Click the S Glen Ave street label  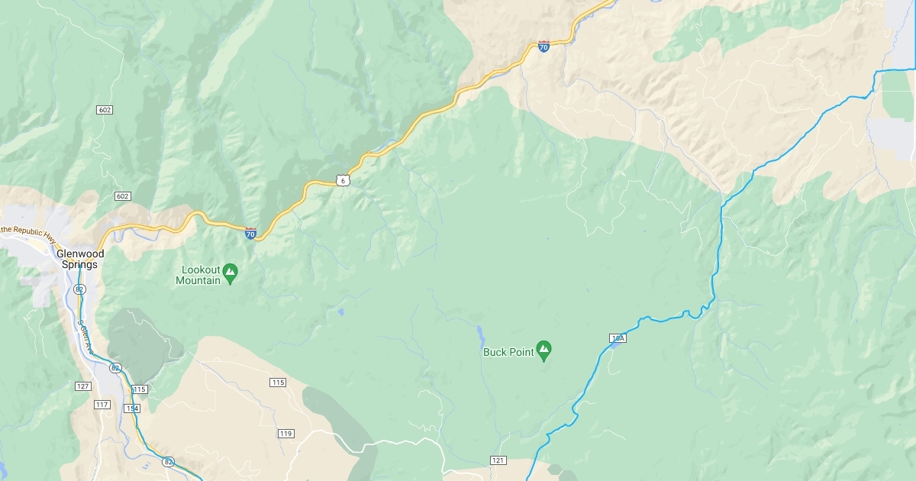tap(84, 336)
